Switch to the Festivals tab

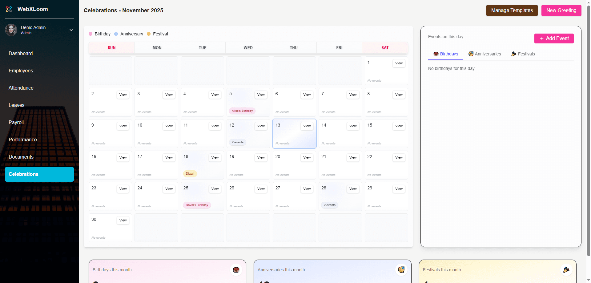tap(523, 54)
